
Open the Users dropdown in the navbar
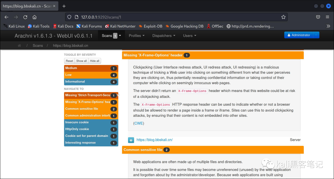click(x=189, y=36)
